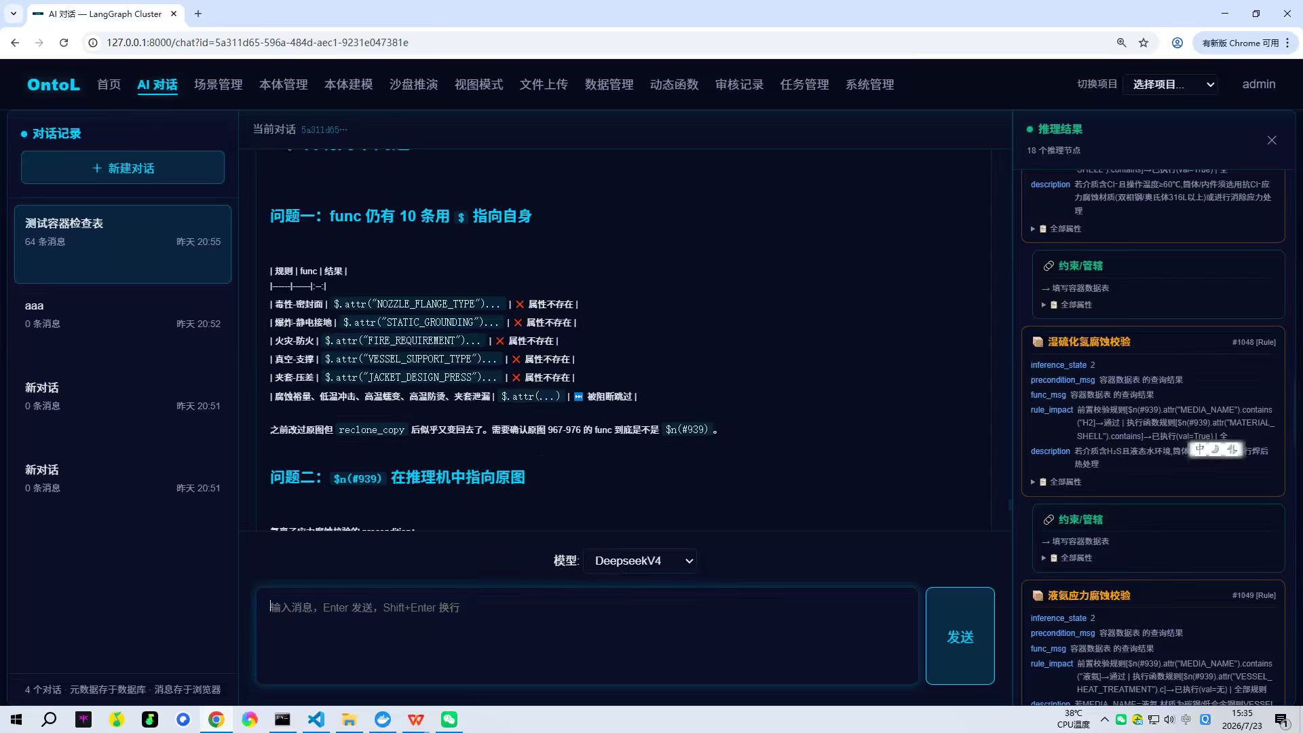
Task: Go back using the browser back arrow
Action: (15, 43)
